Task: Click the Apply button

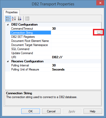Action: [x=72, y=111]
